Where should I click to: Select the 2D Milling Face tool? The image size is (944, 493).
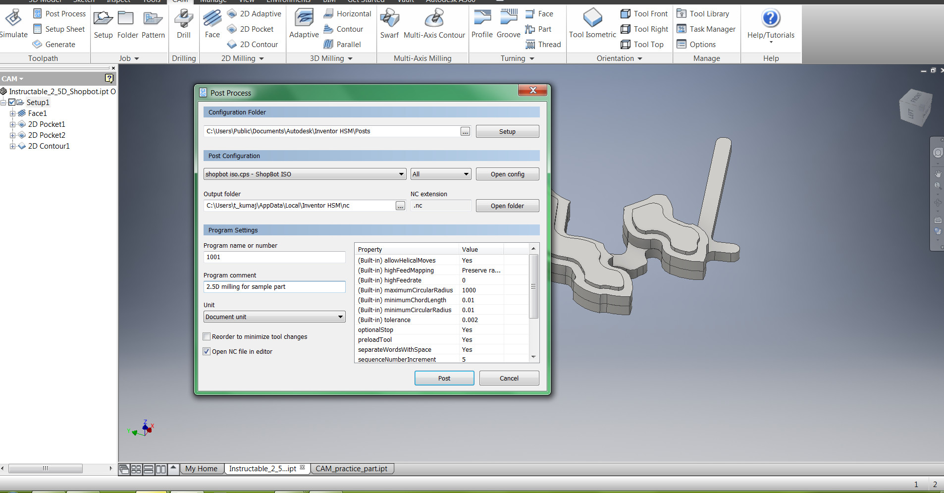[x=212, y=23]
